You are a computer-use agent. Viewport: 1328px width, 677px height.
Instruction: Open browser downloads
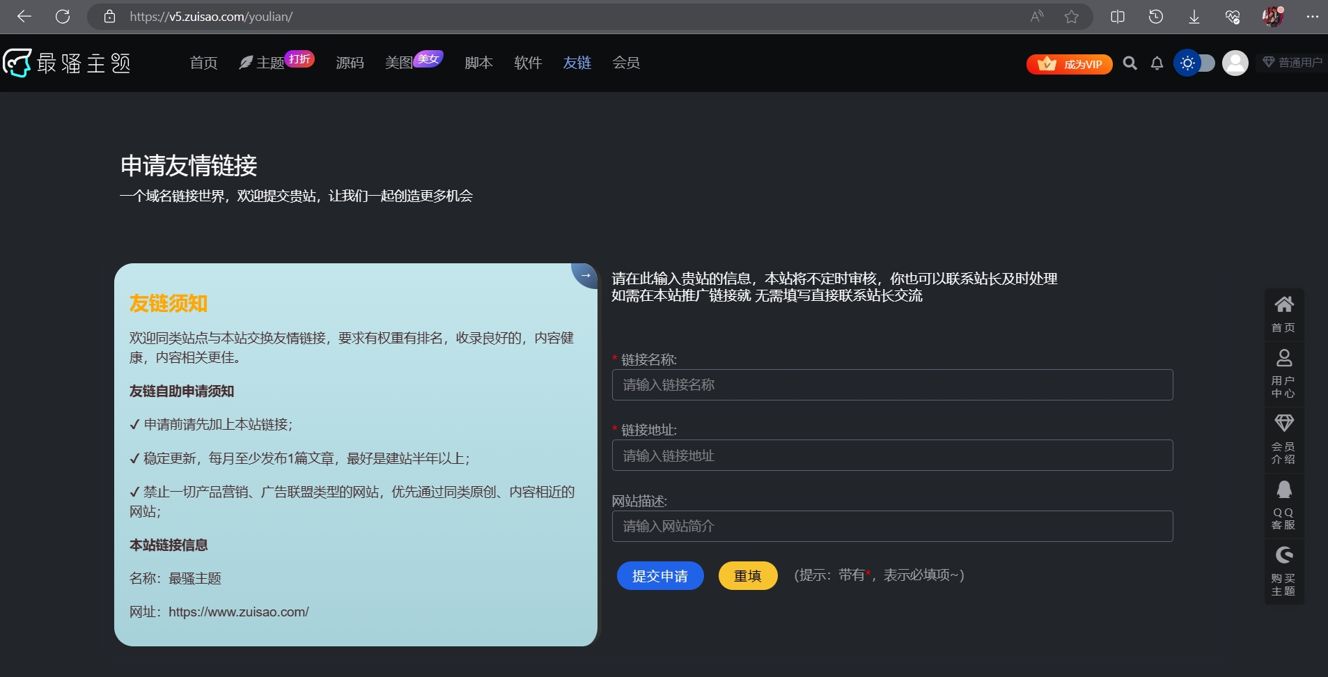1194,16
